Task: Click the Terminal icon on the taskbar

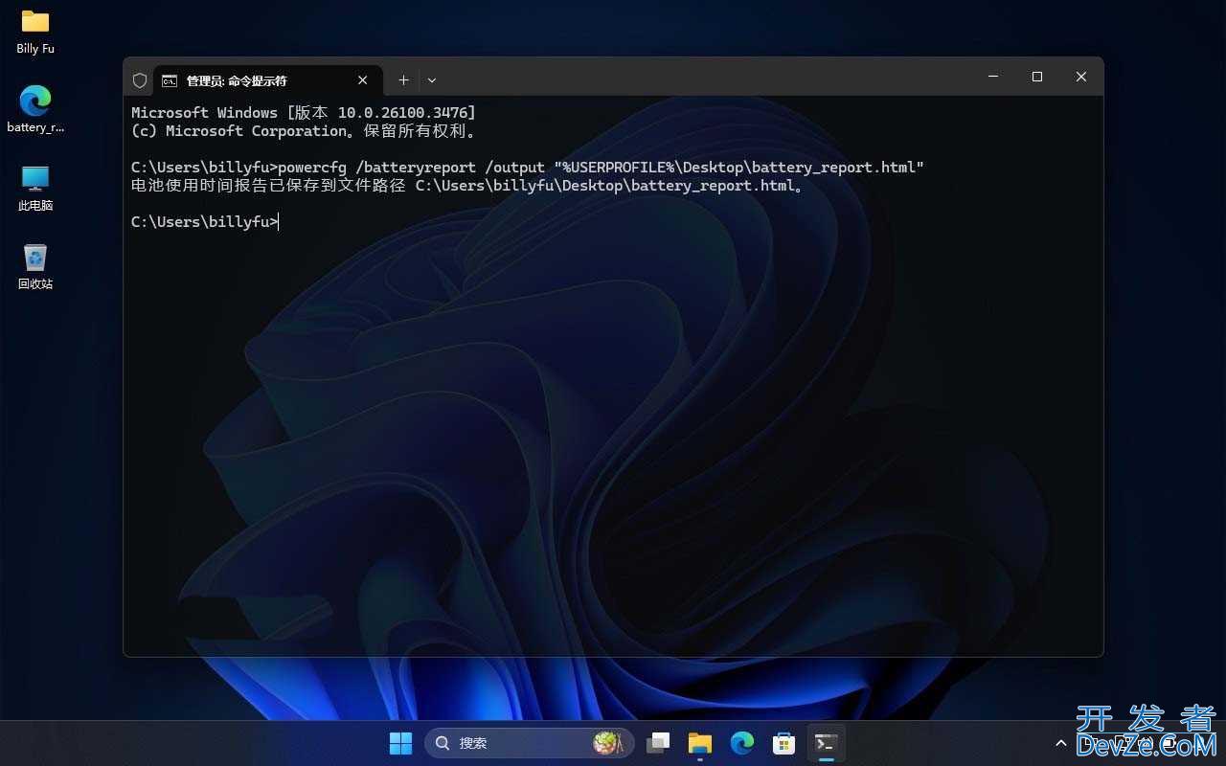Action: tap(827, 743)
